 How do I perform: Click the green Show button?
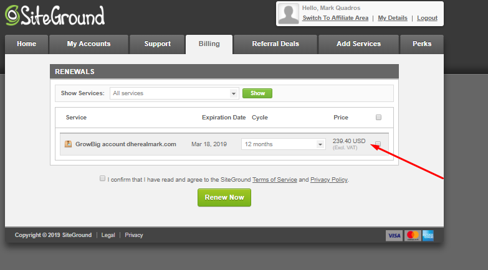257,93
